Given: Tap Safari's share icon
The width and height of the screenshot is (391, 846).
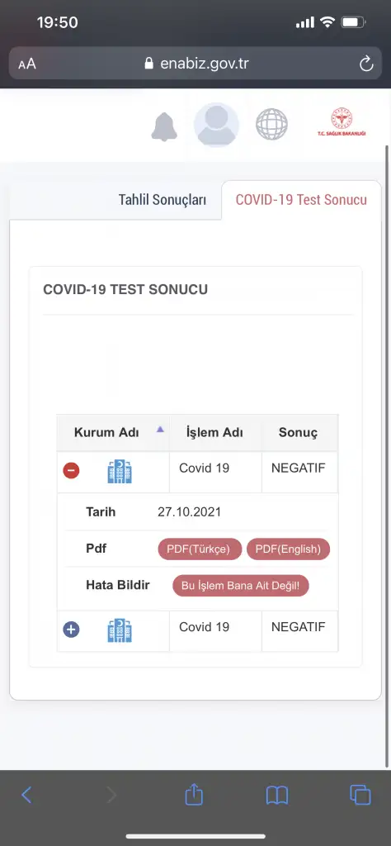Looking at the screenshot, I should click(x=194, y=795).
